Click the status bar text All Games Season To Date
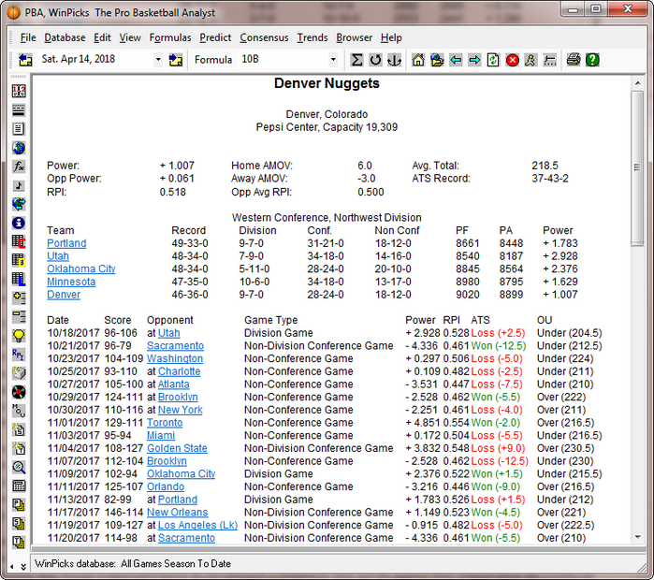 [x=176, y=564]
